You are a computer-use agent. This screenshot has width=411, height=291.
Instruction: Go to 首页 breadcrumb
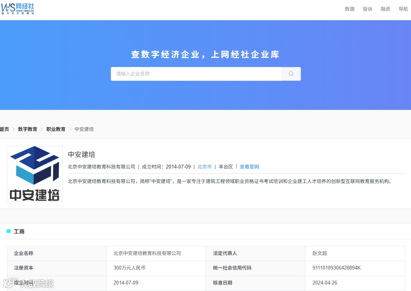click(5, 129)
